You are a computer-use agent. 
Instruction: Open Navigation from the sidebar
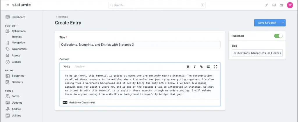[18, 43]
